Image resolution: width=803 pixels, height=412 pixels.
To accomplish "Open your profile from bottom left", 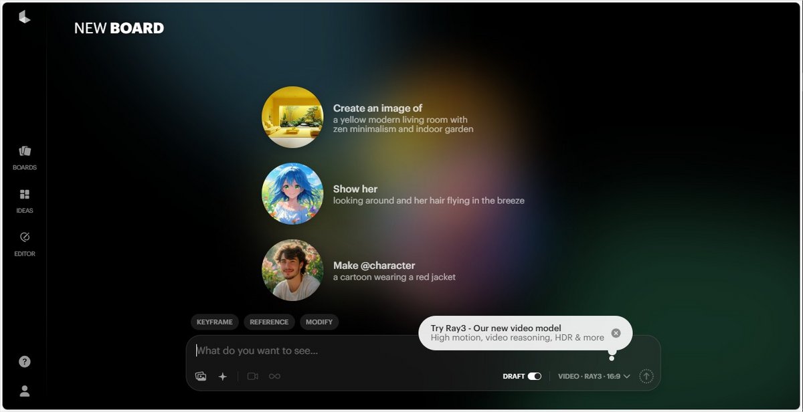I will click(24, 391).
